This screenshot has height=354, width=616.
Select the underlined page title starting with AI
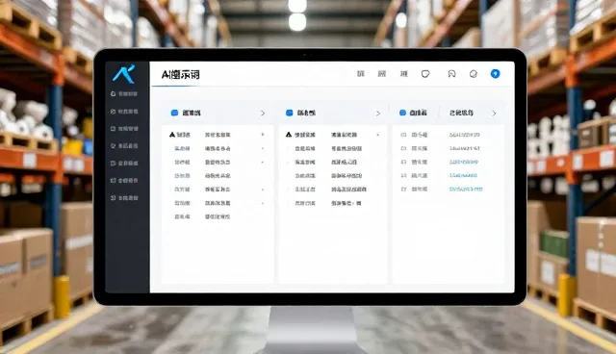[180, 75]
